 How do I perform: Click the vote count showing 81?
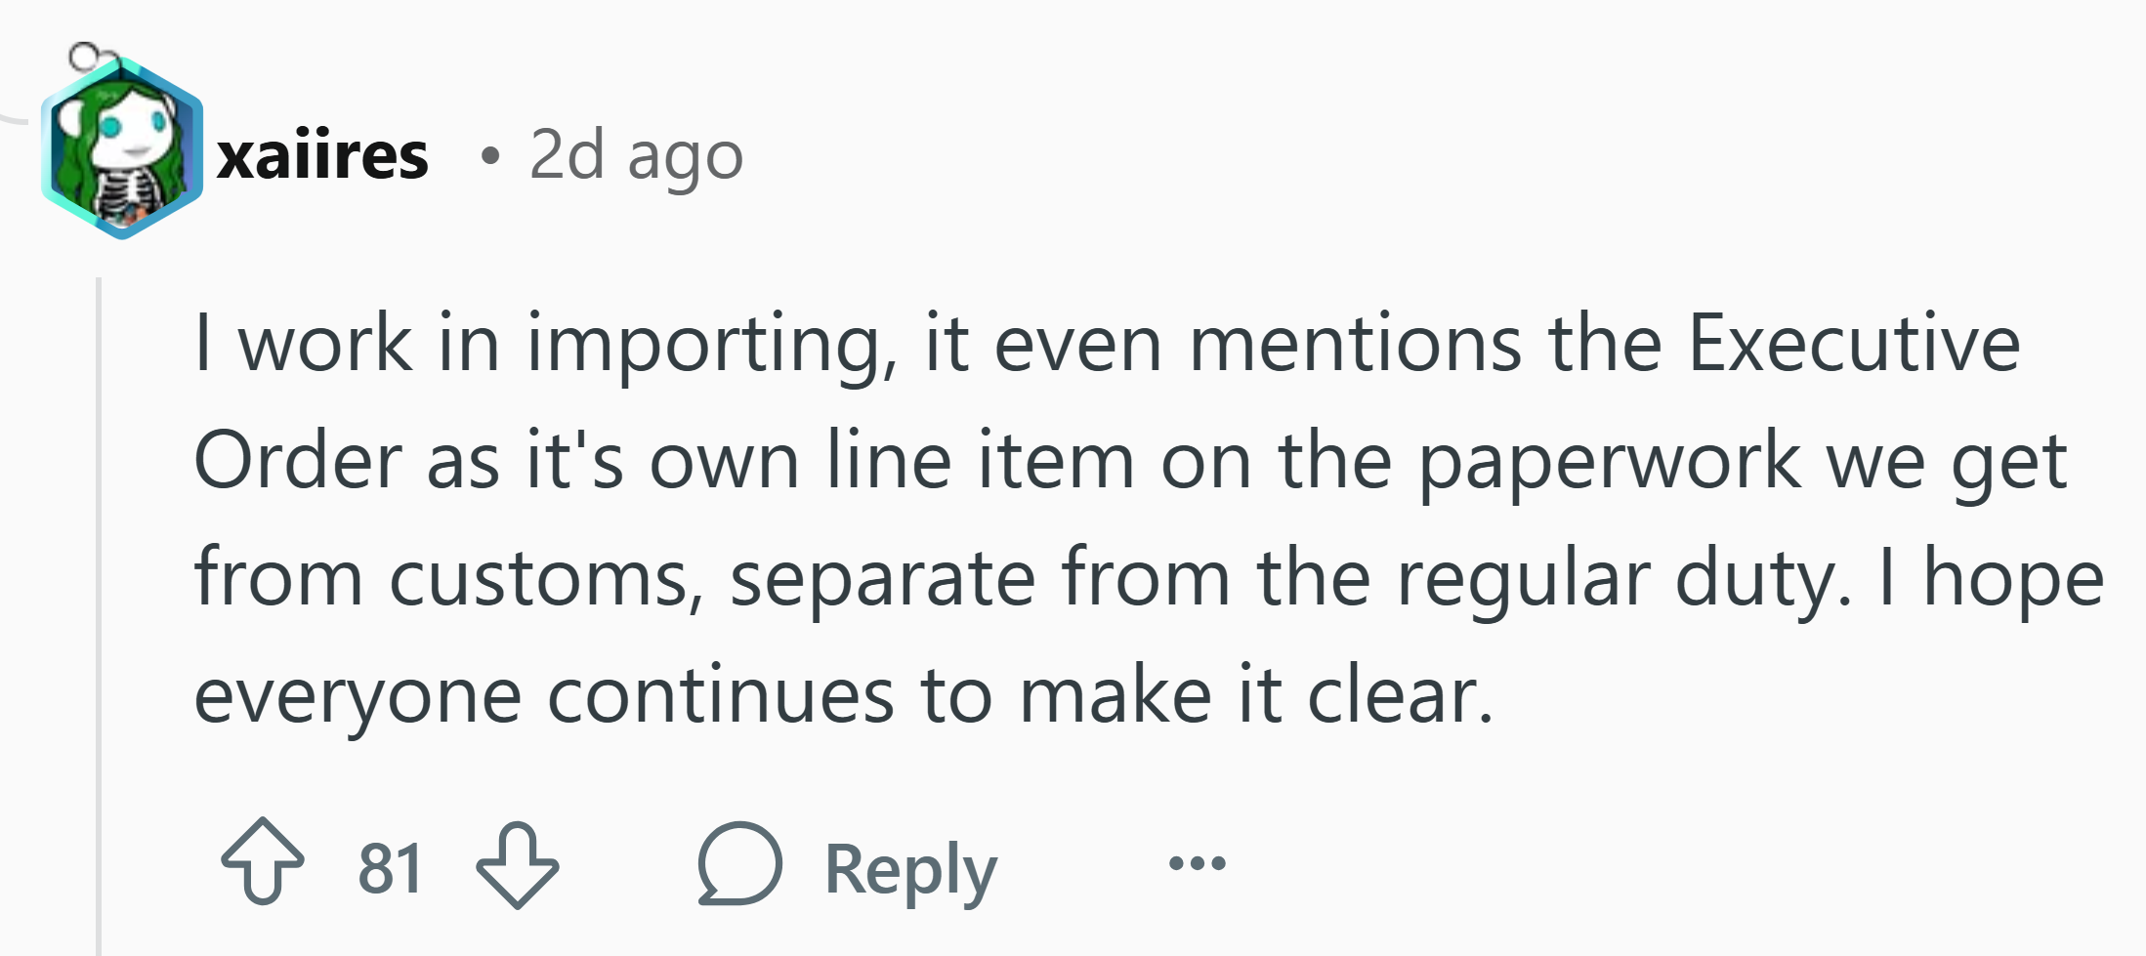(390, 867)
